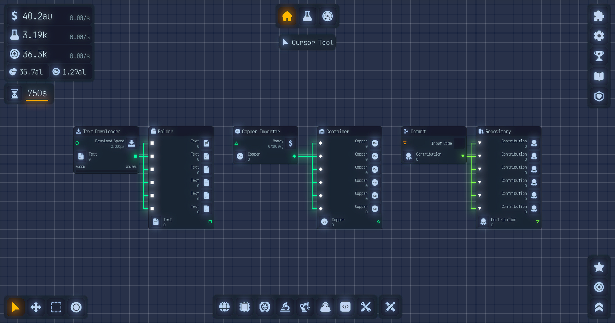
Task: Toggle the top checkbox on the Folder node
Action: [152, 143]
